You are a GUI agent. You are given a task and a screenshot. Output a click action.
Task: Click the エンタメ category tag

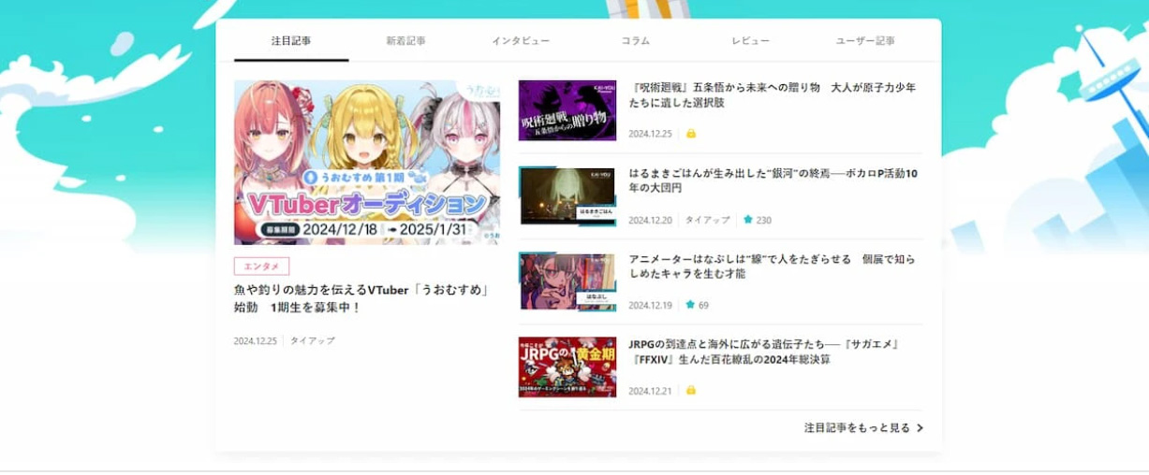261,266
